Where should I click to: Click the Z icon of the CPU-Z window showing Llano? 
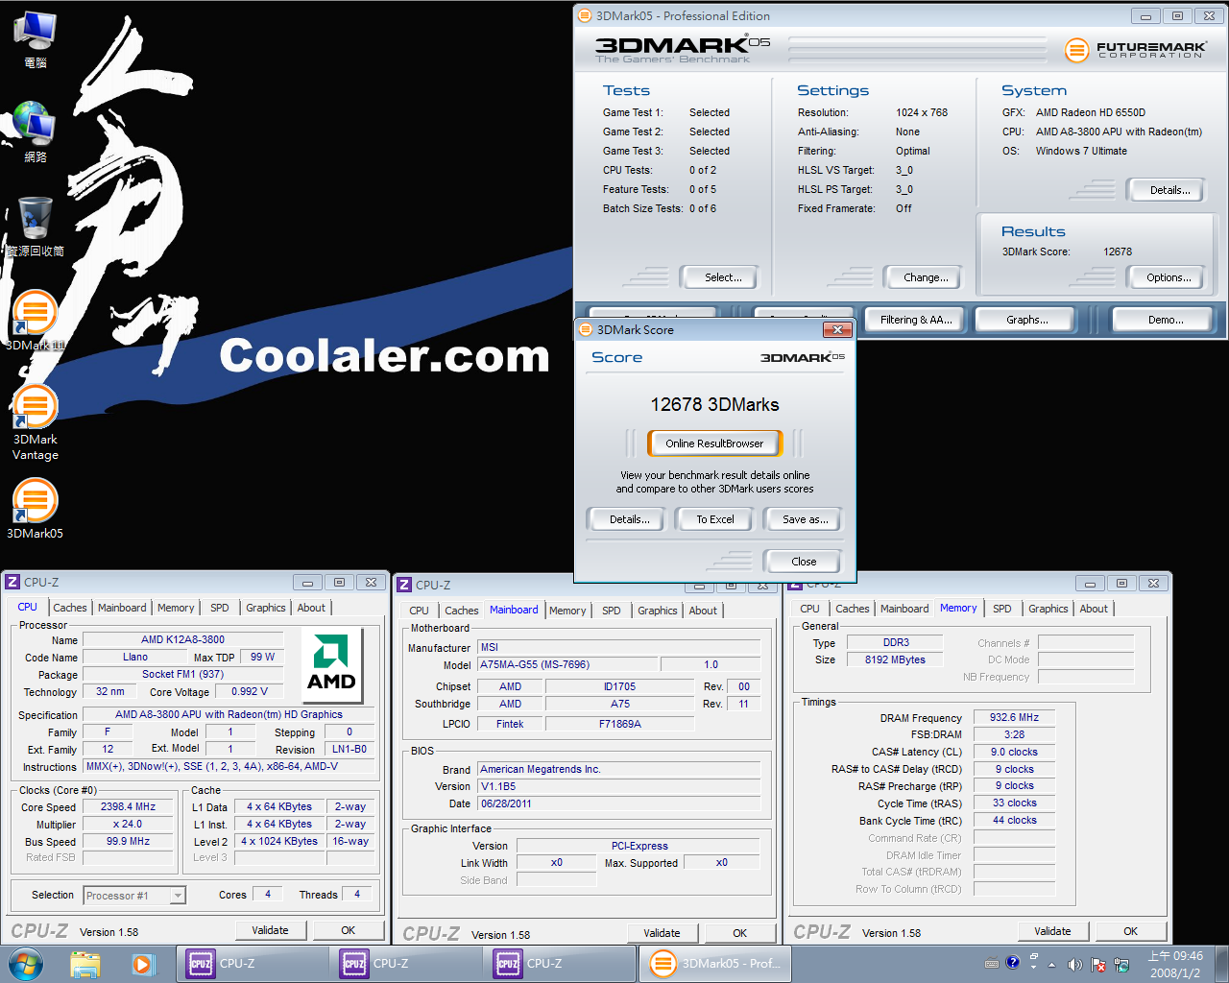[12, 582]
